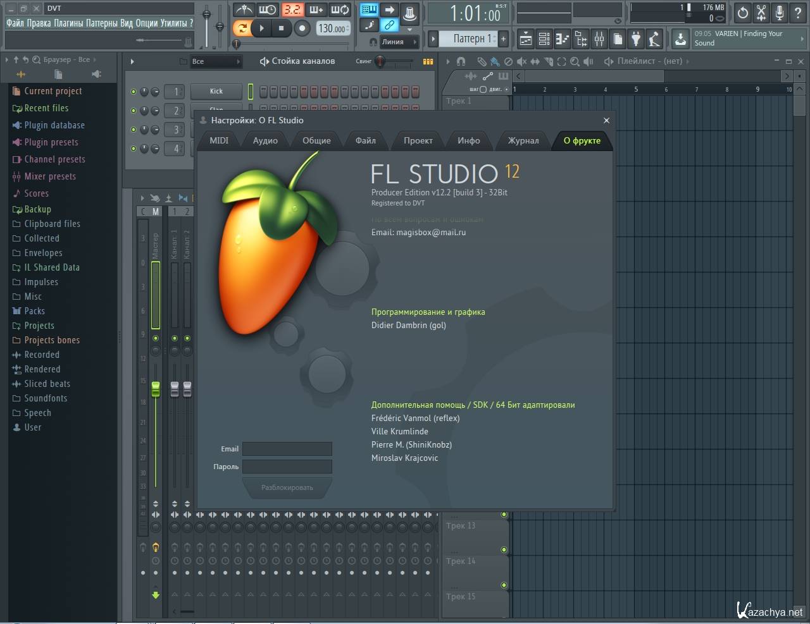
Task: Open the microphone recording icon
Action: pyautogui.click(x=780, y=12)
